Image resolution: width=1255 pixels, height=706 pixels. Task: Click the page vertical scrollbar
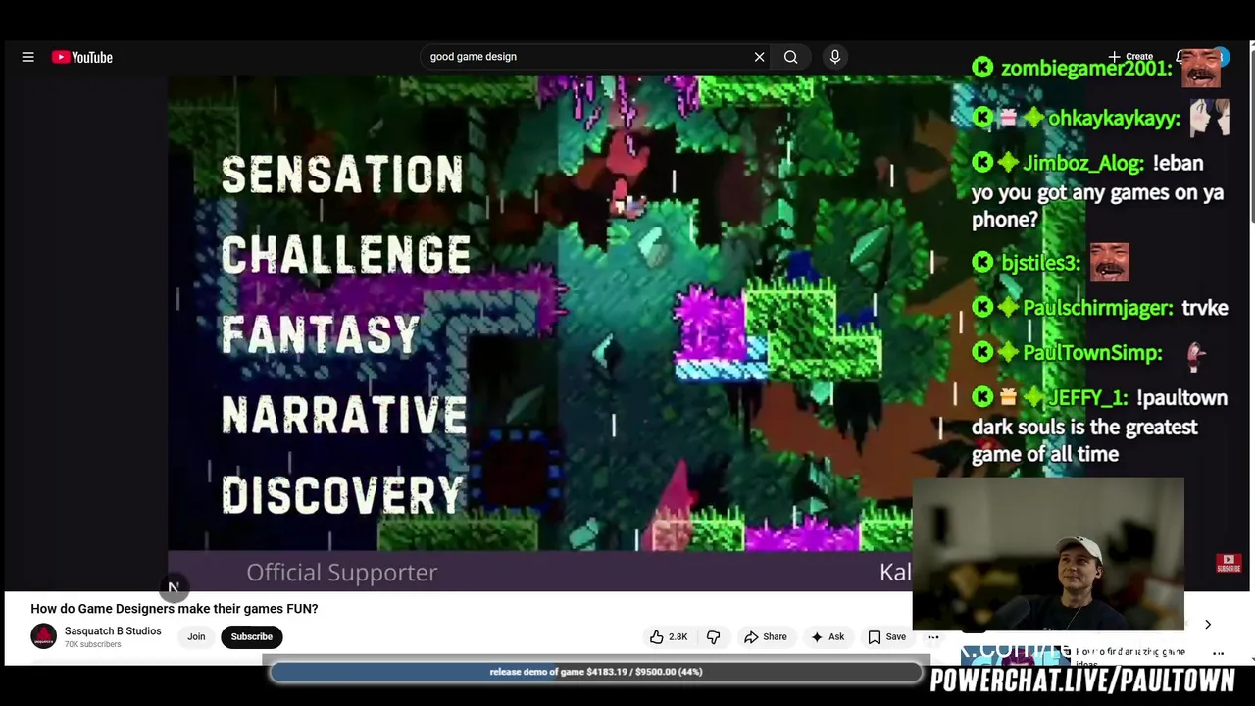pos(1251,137)
